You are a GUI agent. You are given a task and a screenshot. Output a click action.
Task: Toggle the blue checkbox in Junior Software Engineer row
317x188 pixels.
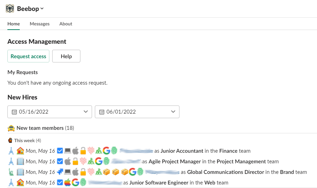coord(60,183)
